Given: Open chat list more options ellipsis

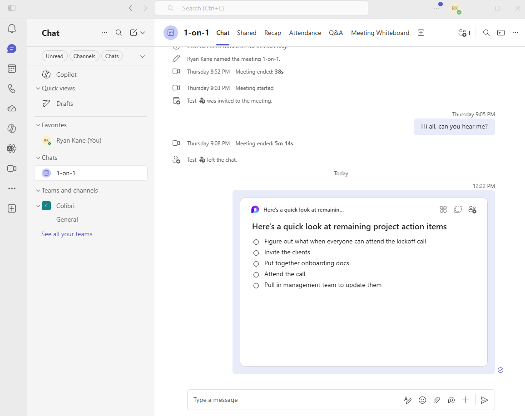Looking at the screenshot, I should click(104, 33).
